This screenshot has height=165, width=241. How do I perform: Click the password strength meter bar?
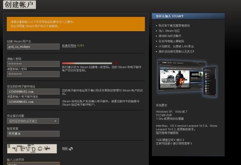[x=87, y=63]
